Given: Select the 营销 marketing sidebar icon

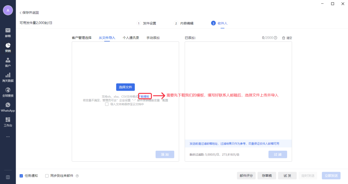Looking at the screenshot, I should [x=8, y=45].
